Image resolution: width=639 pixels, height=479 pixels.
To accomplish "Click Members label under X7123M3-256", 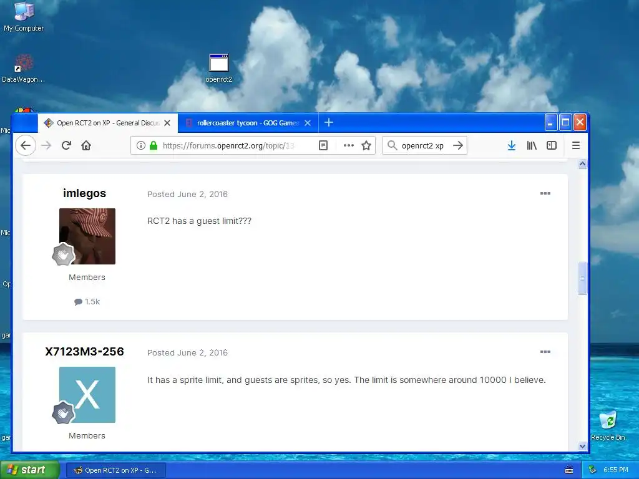I will pos(87,436).
